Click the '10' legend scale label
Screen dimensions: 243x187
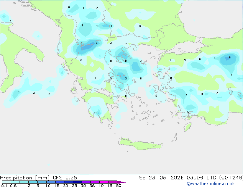(x=48, y=185)
